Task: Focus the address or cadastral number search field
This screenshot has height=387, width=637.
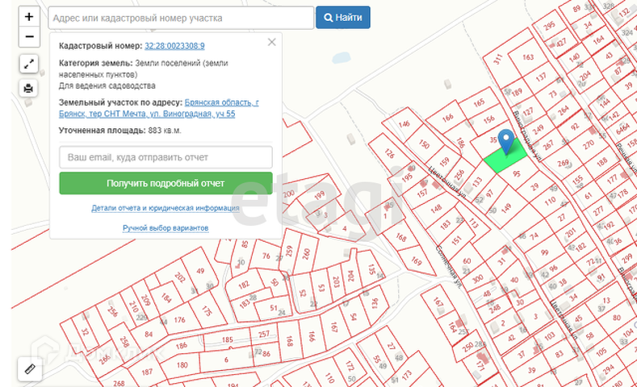Action: tap(181, 18)
